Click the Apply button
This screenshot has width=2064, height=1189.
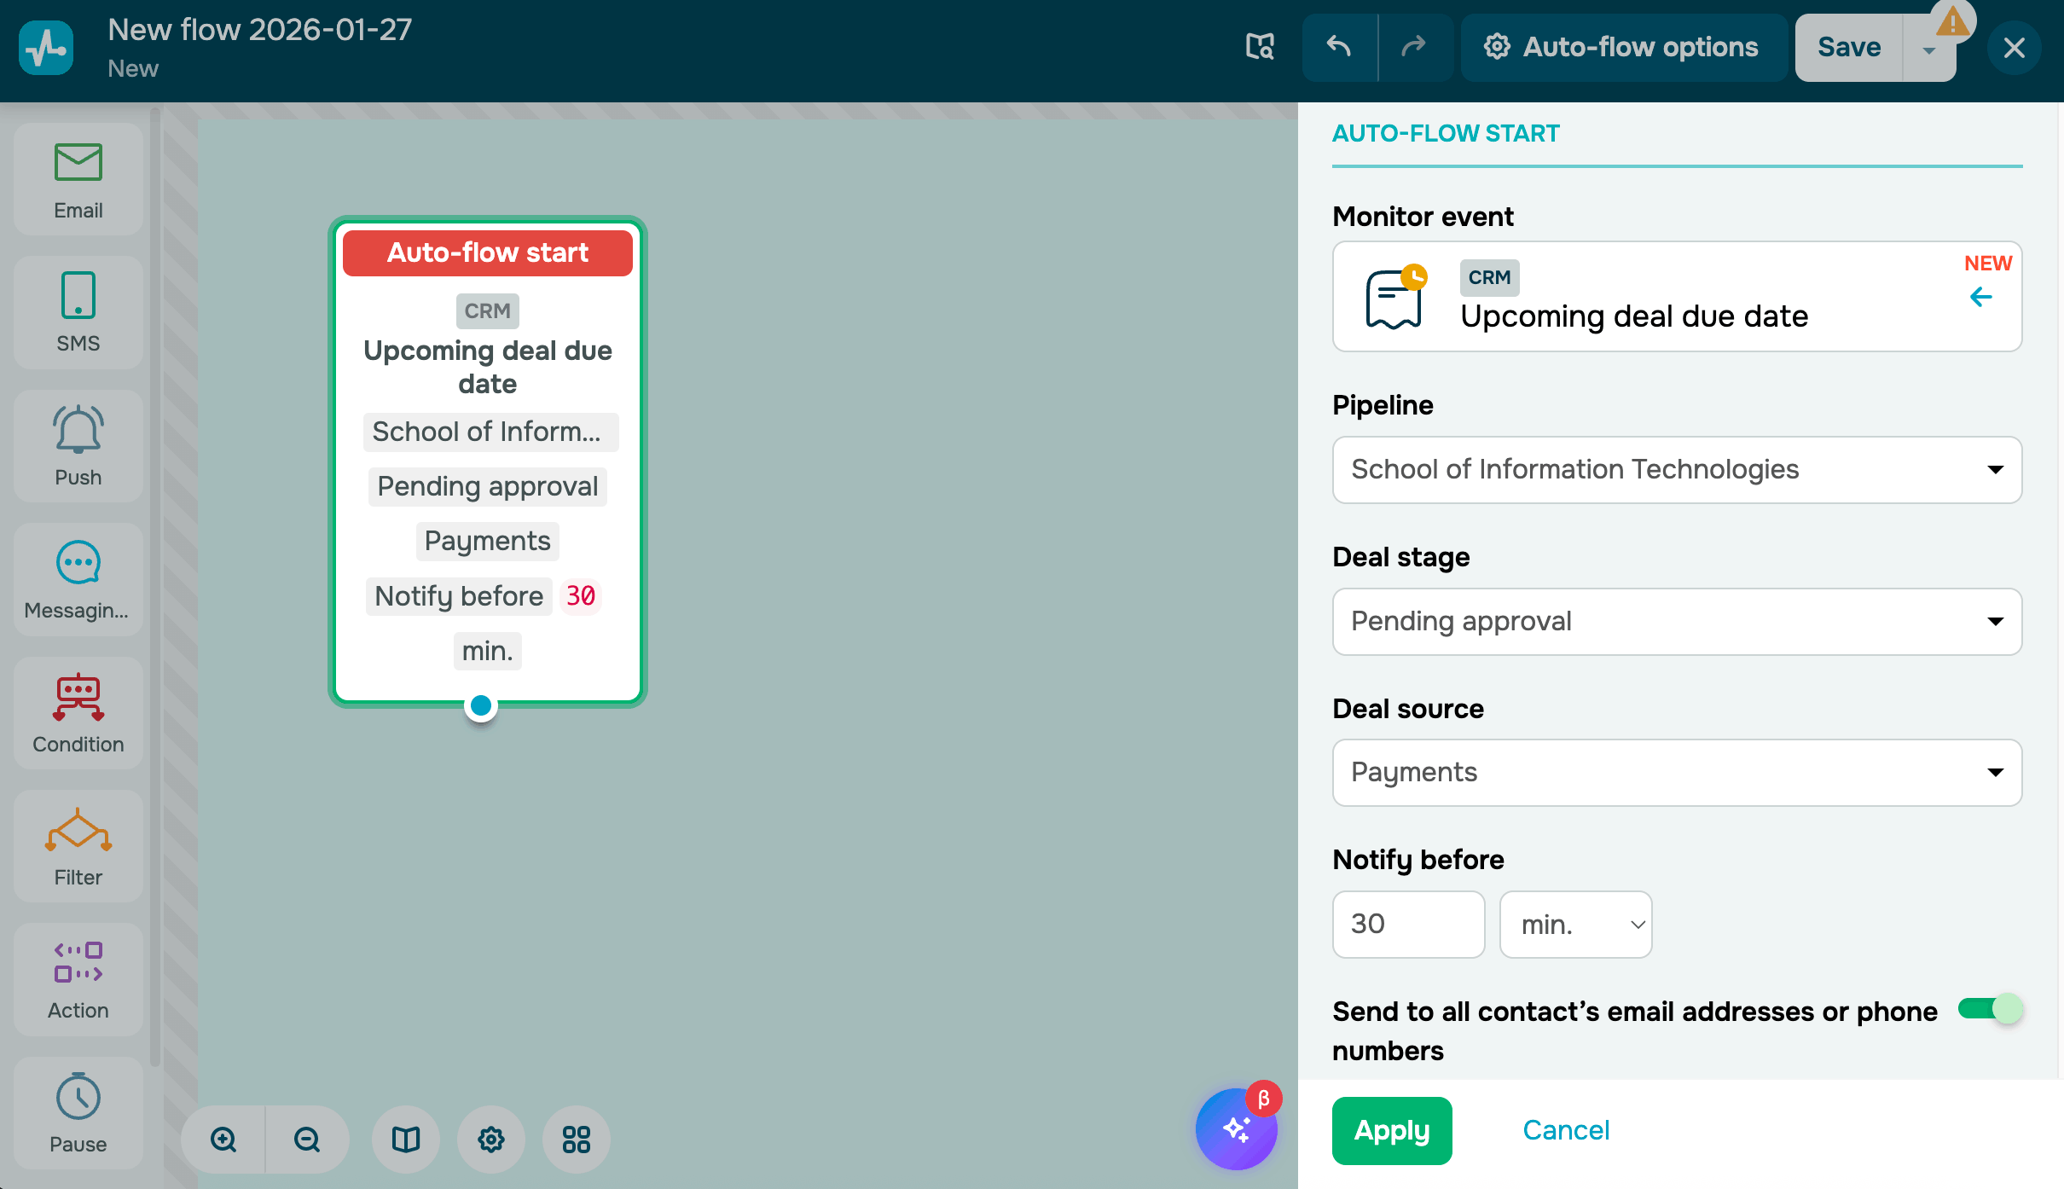(1392, 1130)
